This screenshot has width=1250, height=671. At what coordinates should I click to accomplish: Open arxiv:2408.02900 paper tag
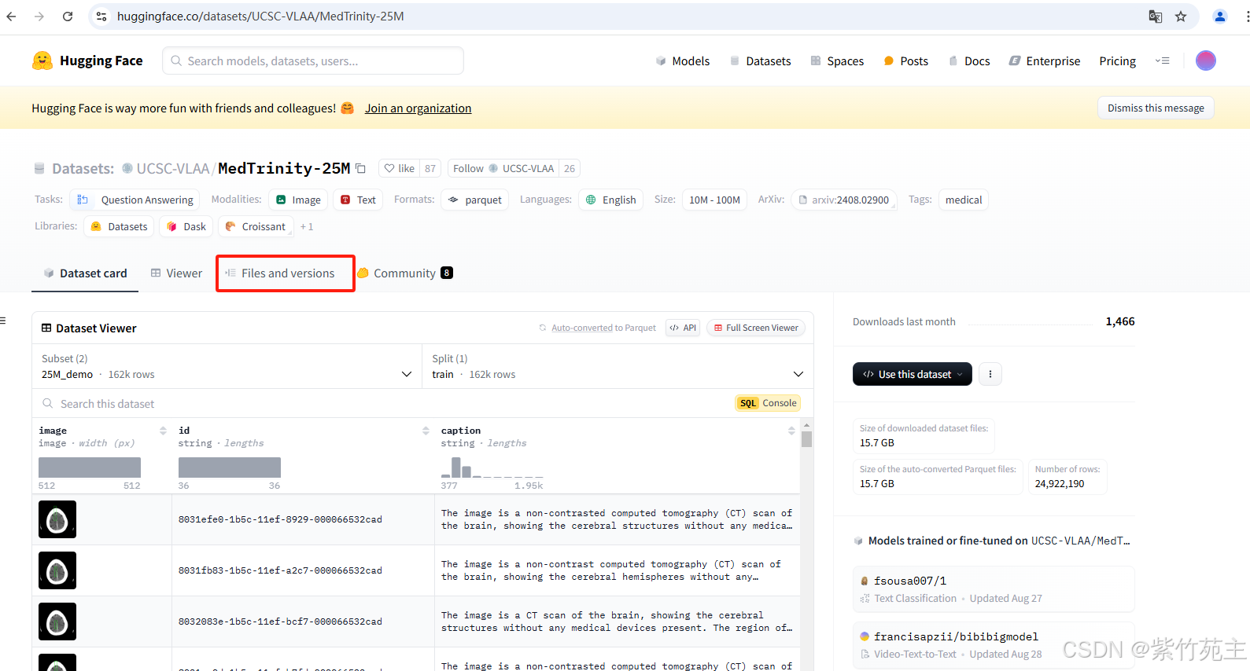(843, 200)
